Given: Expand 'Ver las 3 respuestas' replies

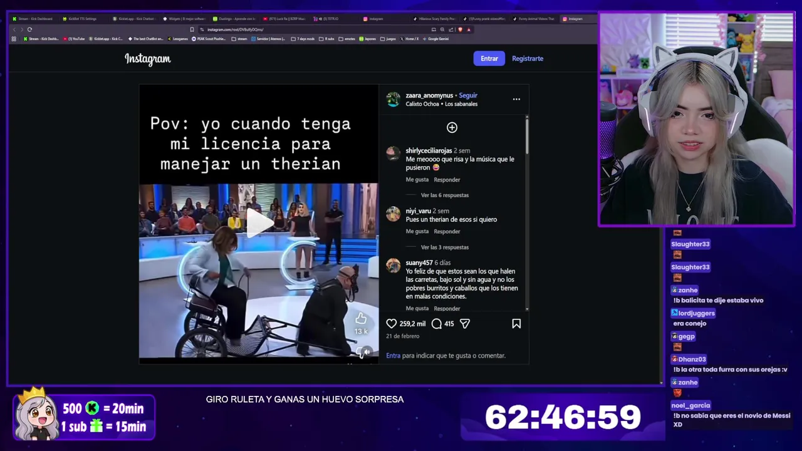Looking at the screenshot, I should [x=445, y=247].
